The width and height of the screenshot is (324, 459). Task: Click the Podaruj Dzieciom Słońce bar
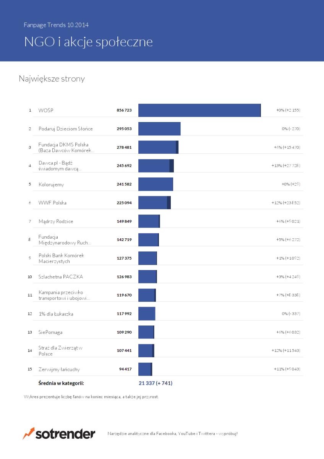click(159, 129)
